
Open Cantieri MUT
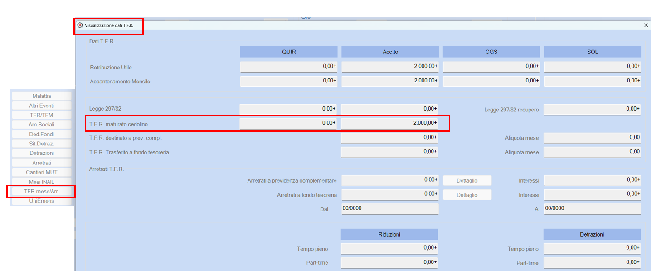click(x=42, y=172)
